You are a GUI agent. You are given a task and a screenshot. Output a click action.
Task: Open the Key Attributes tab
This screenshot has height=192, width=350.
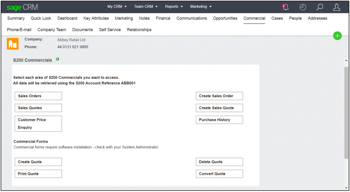[x=96, y=18]
